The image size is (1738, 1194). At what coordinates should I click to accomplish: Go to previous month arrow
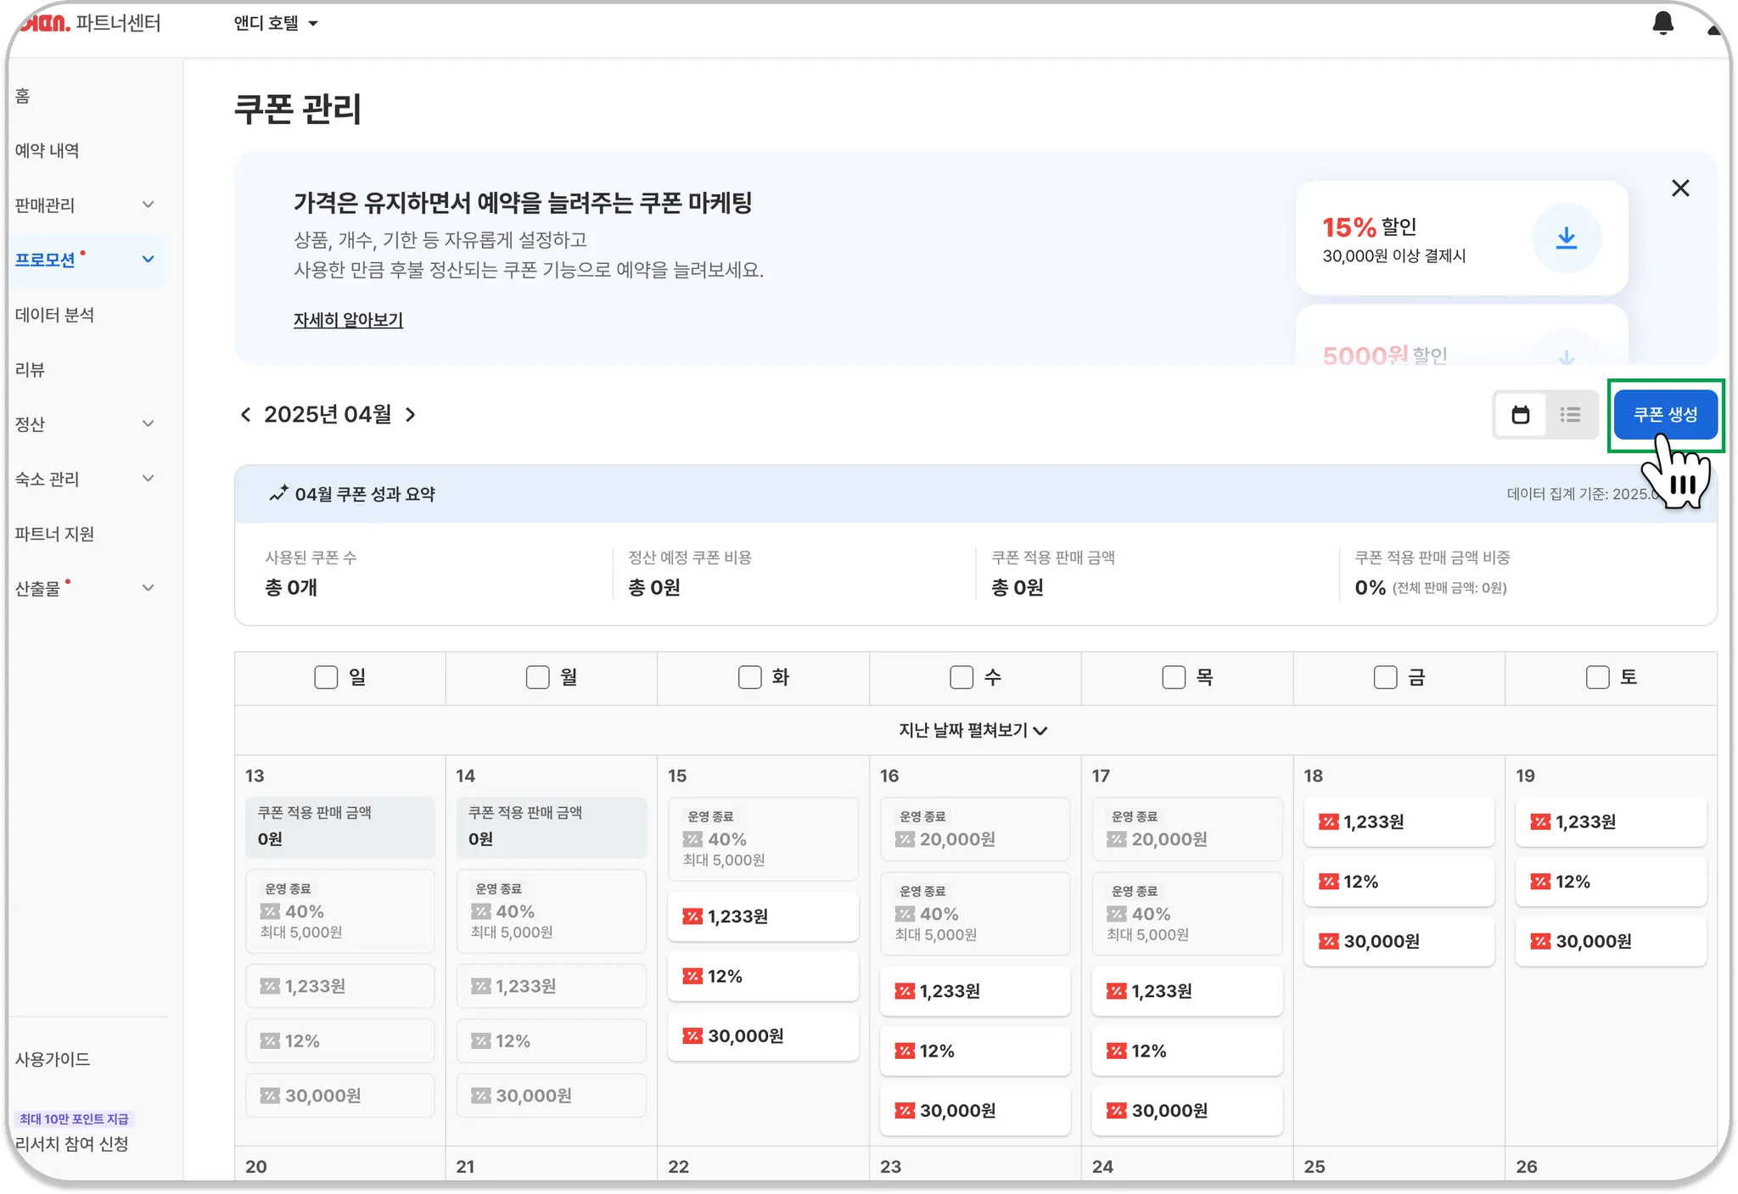click(x=246, y=415)
